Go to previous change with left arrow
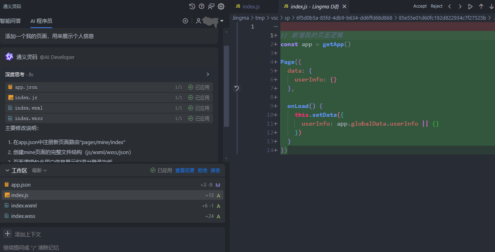Screen dimensions: 495x252 click(450, 6)
